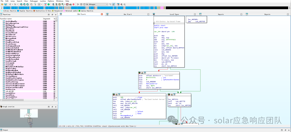This screenshot has height=132, width=291.
Task: Click the Lumina function legend color swatch
Action: [79, 11]
